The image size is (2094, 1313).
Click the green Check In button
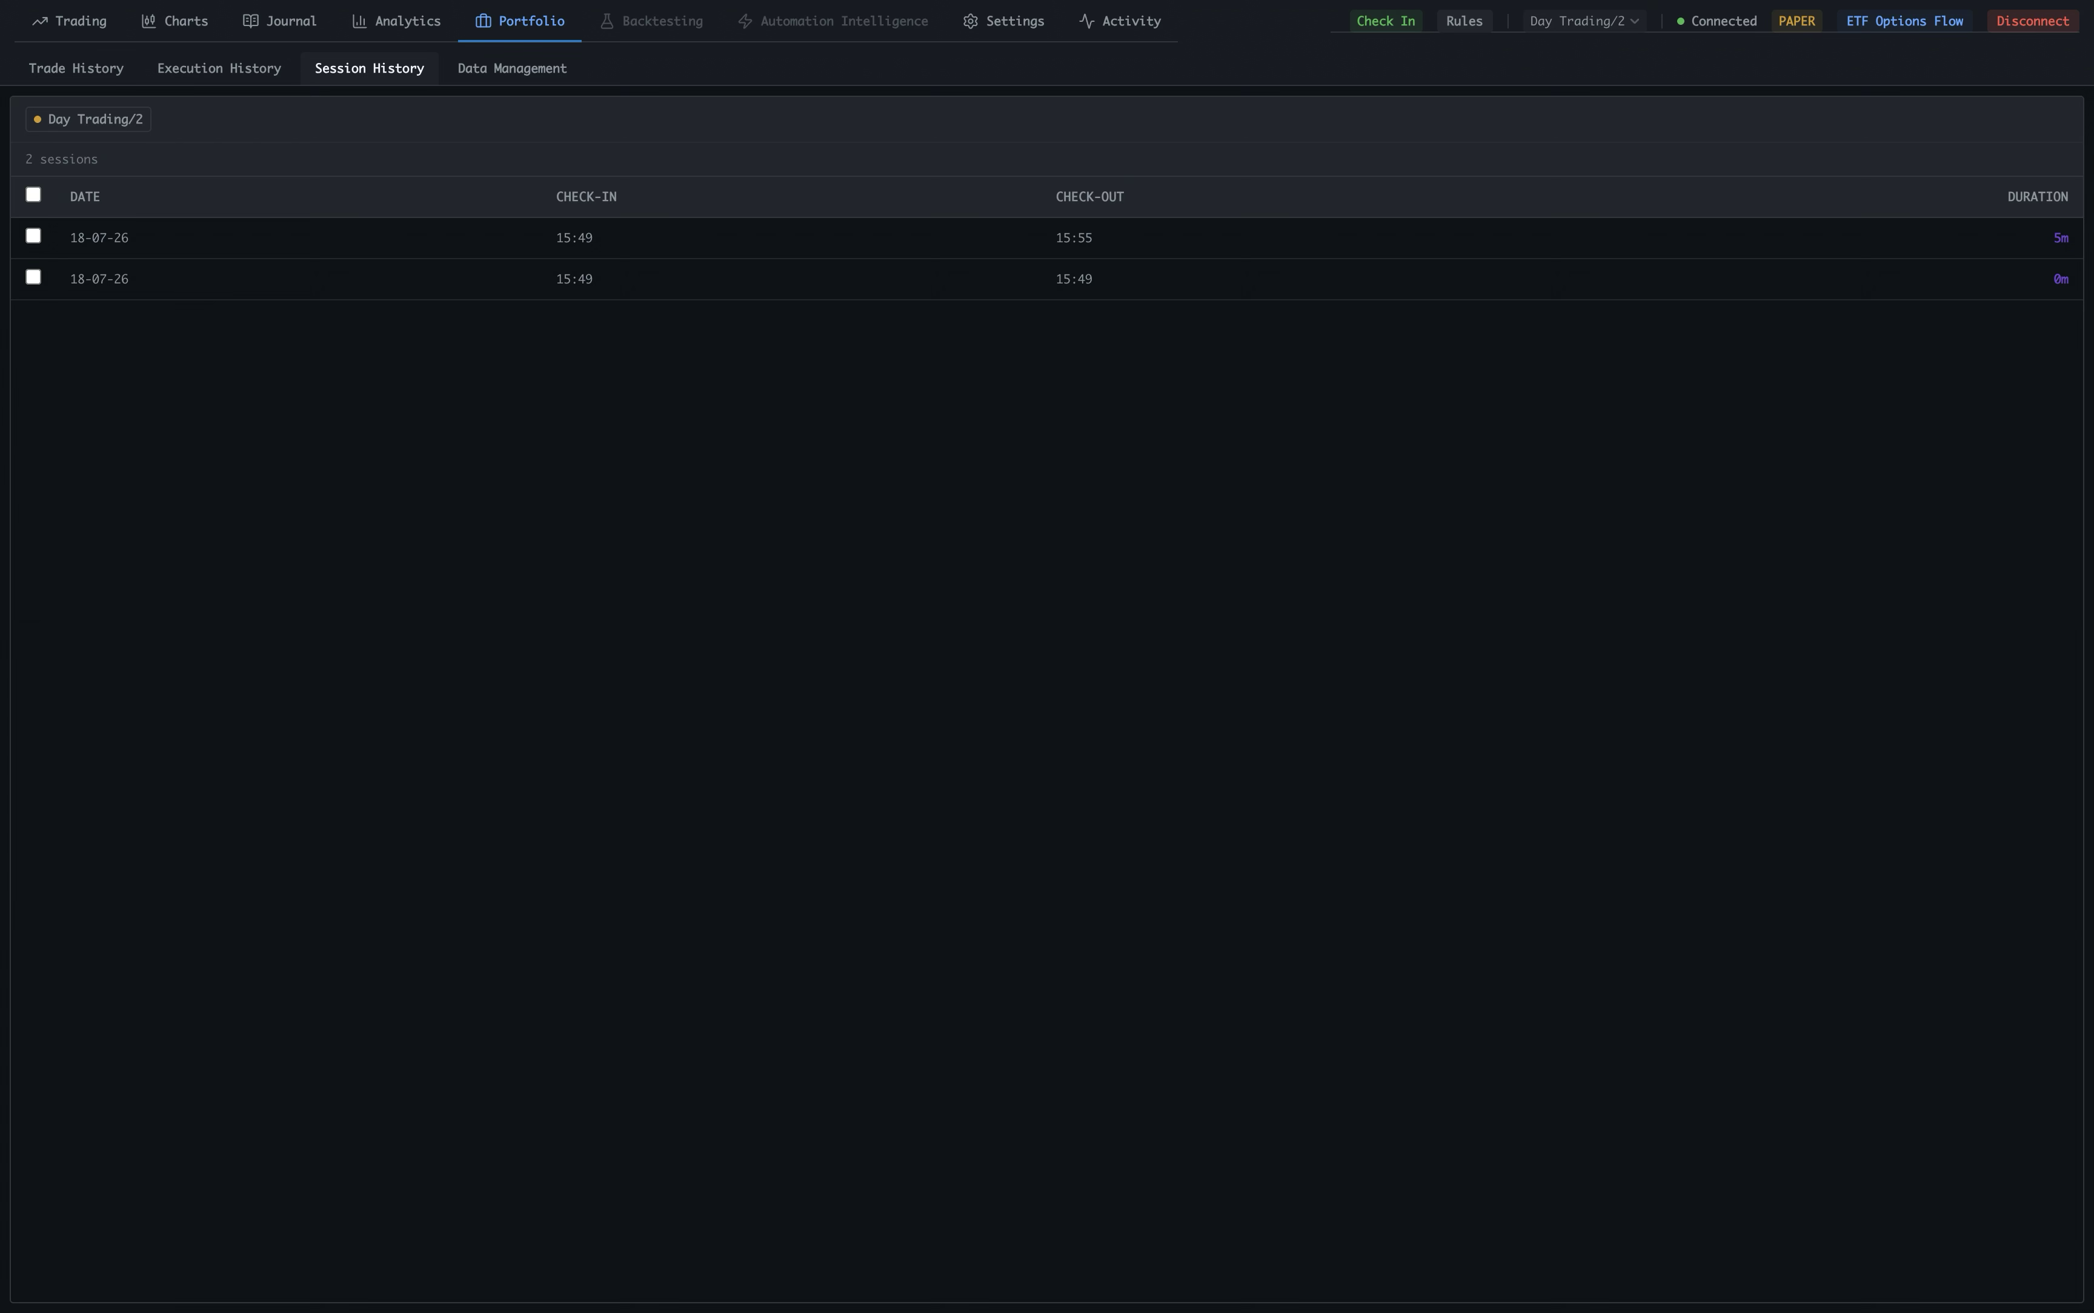pos(1385,21)
